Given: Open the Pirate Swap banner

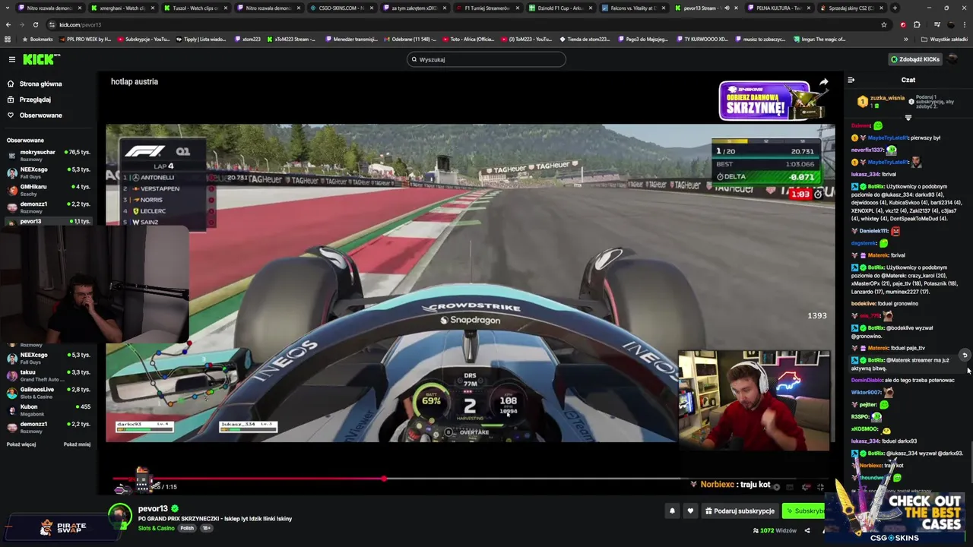Looking at the screenshot, I should tap(63, 527).
